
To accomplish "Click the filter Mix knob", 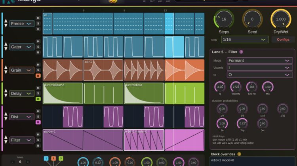I will coord(268,87).
